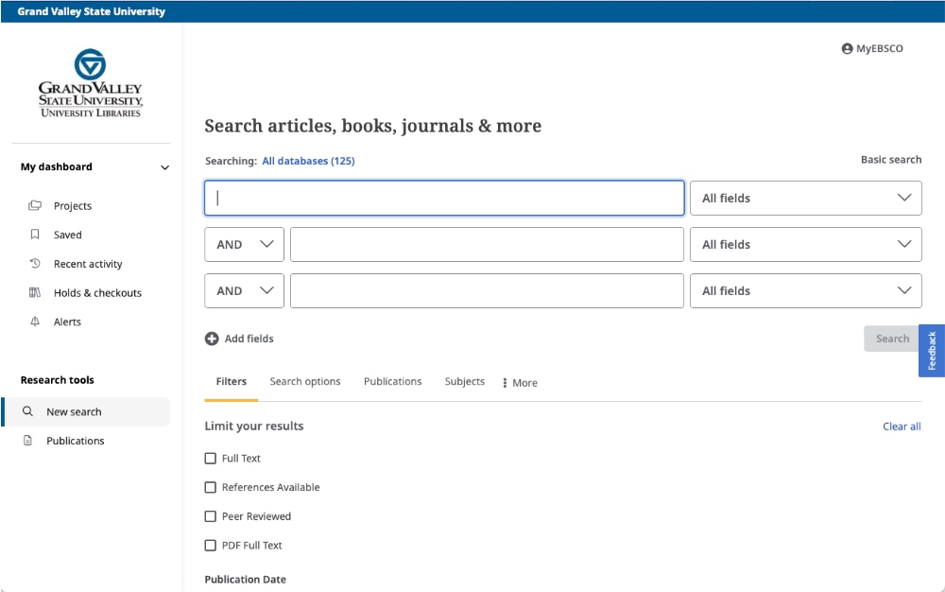Check the Peer Reviewed option
This screenshot has height=592, width=945.
pos(210,516)
